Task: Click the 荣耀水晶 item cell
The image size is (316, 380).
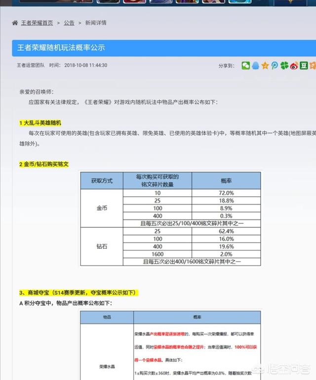Action: point(107,367)
